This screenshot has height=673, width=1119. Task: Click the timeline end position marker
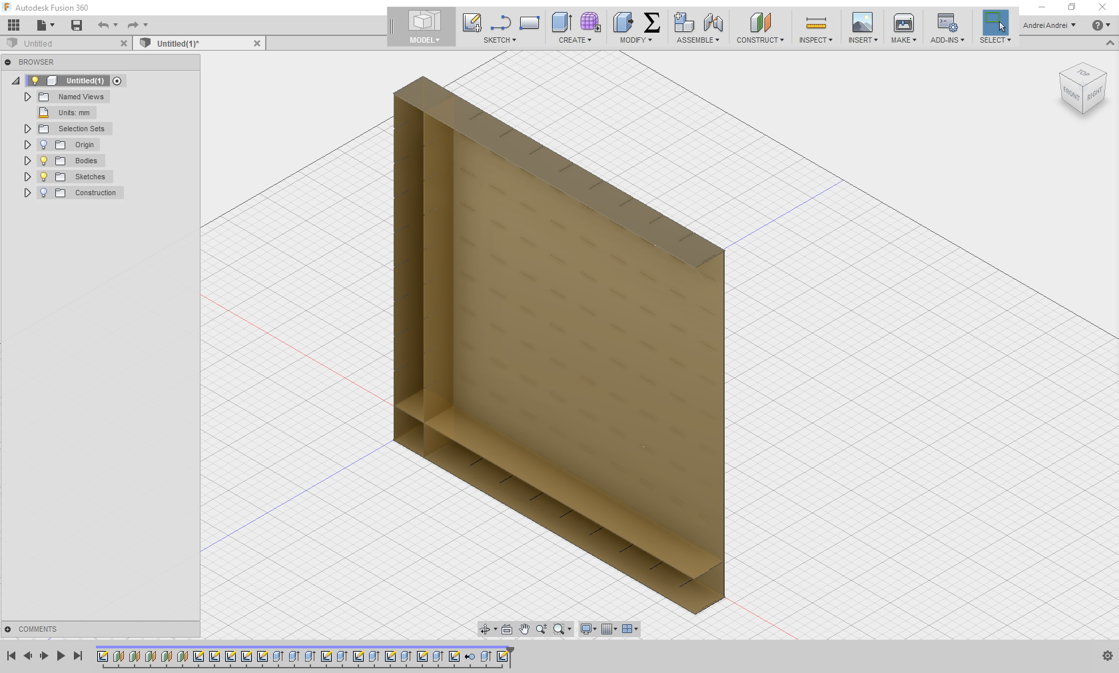(510, 650)
